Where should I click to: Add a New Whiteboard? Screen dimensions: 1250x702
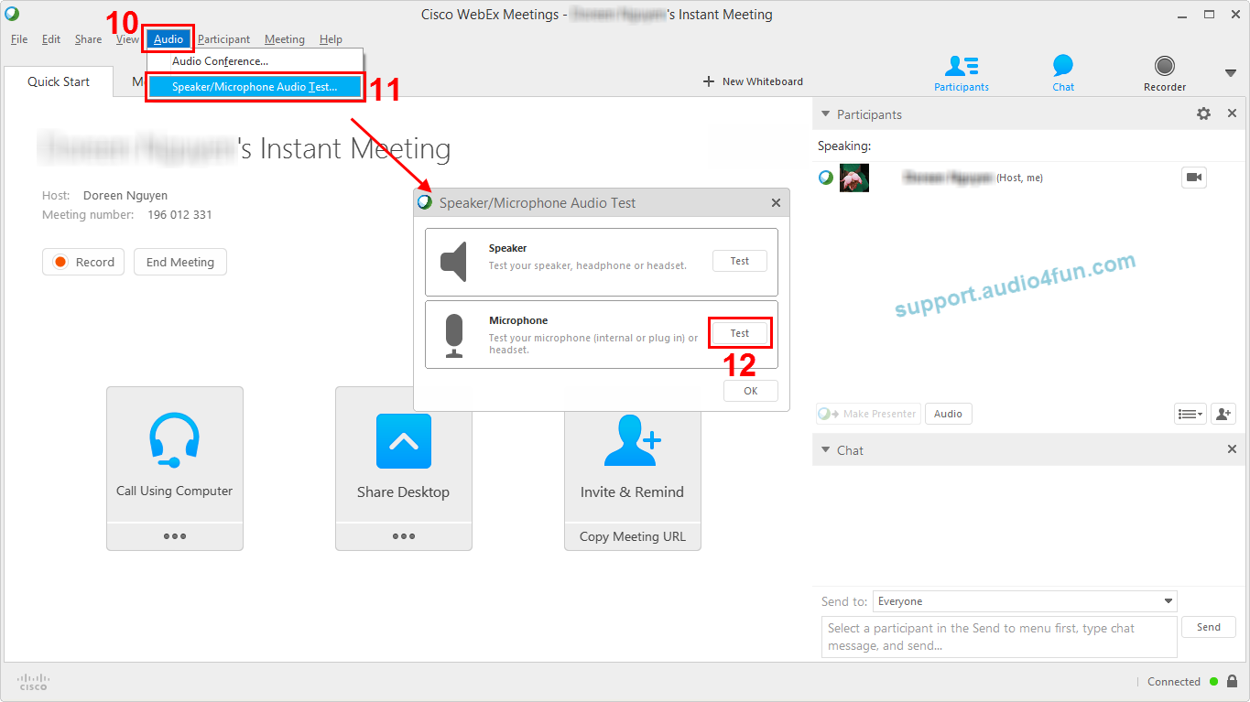coord(753,81)
